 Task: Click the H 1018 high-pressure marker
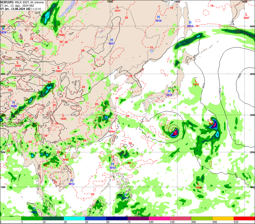(3, 31)
